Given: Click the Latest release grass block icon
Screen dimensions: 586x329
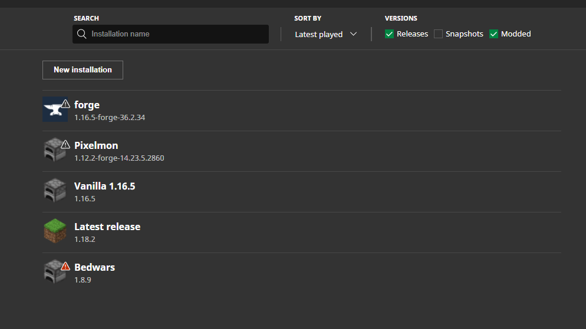Looking at the screenshot, I should tap(55, 231).
